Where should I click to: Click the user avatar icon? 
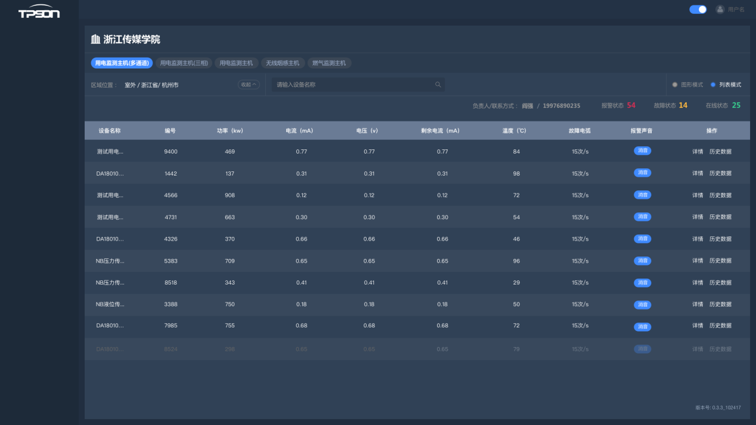coord(720,10)
